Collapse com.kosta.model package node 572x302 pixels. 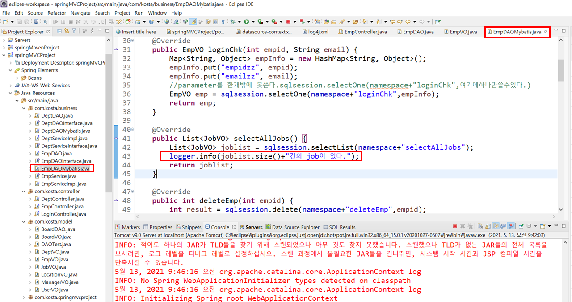(24, 222)
